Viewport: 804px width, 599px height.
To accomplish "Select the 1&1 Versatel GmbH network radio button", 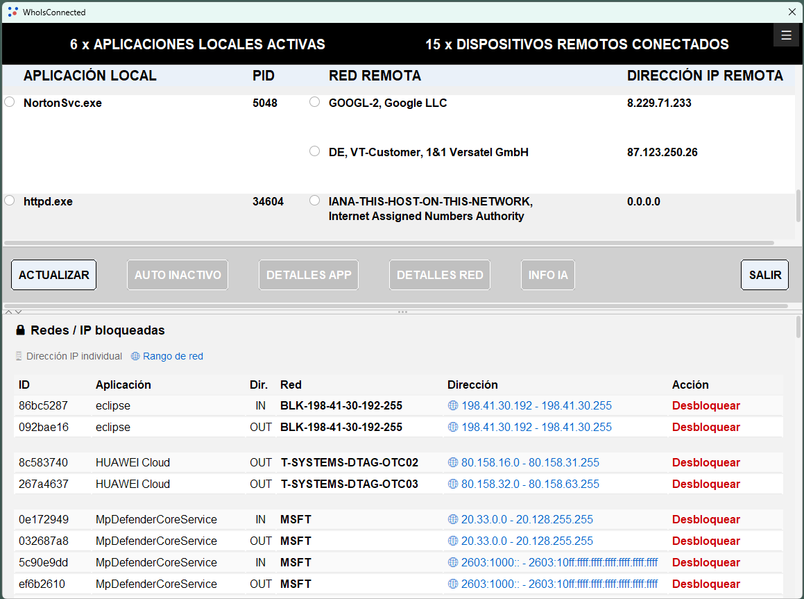I will (x=315, y=151).
